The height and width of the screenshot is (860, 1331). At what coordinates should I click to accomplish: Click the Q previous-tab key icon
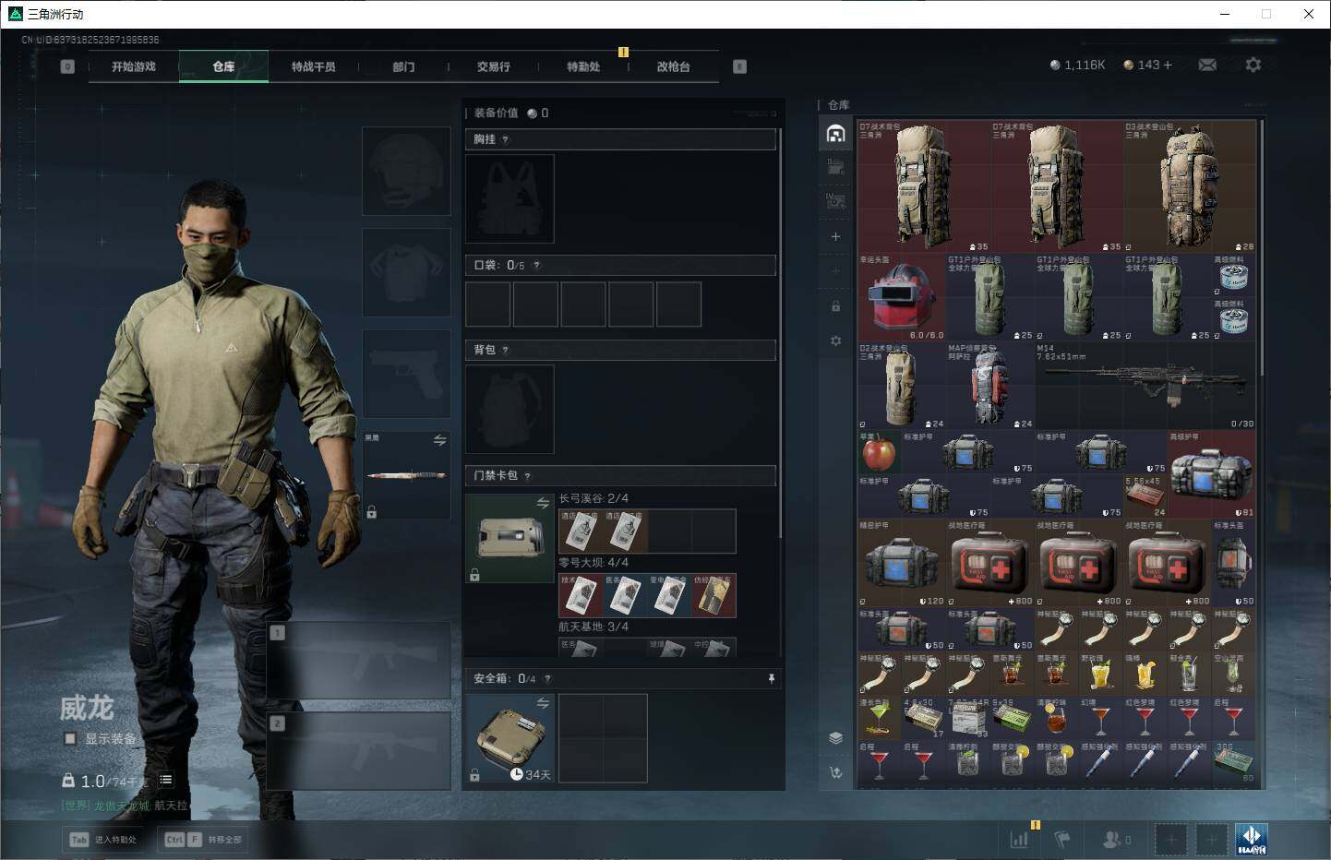point(67,66)
